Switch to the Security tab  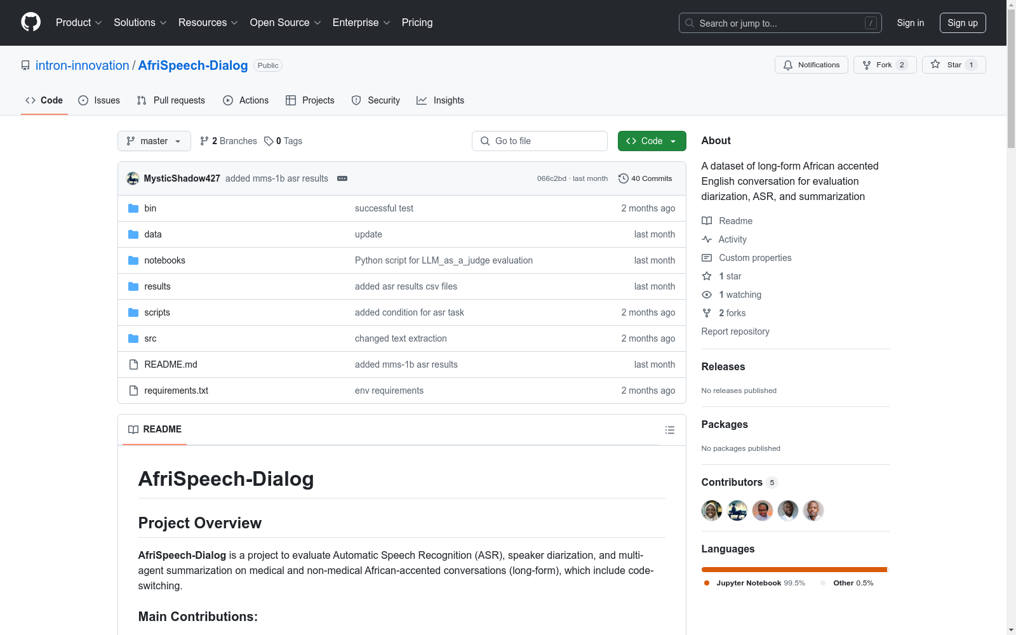376,100
